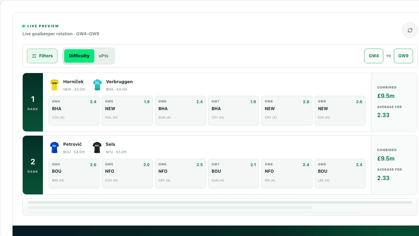Viewport: 419px width, 236px height.
Task: Click the GW9 NEW vs EVE (H) fixture card
Action: [x=340, y=110]
